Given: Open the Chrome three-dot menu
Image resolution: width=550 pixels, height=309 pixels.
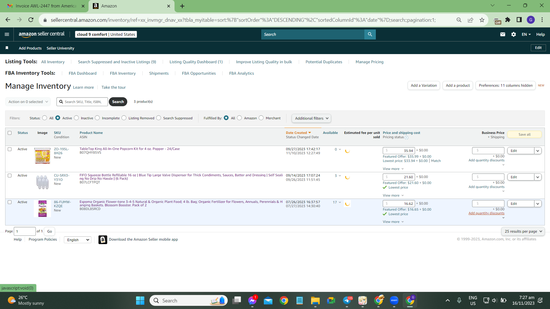Looking at the screenshot, I should coord(542,20).
